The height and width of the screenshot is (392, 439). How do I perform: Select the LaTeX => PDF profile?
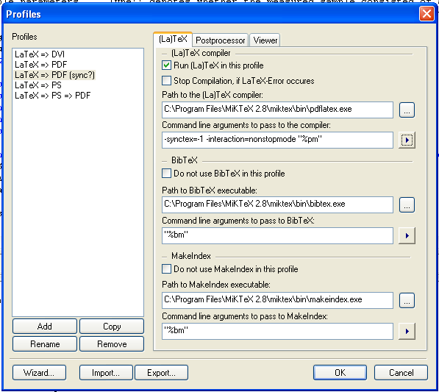[x=41, y=65]
